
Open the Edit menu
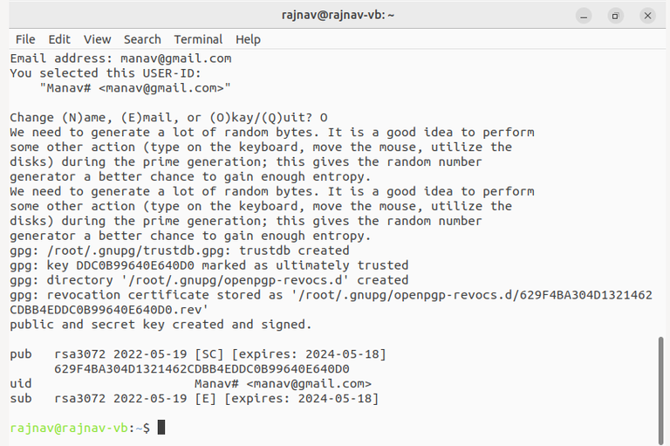click(x=59, y=39)
